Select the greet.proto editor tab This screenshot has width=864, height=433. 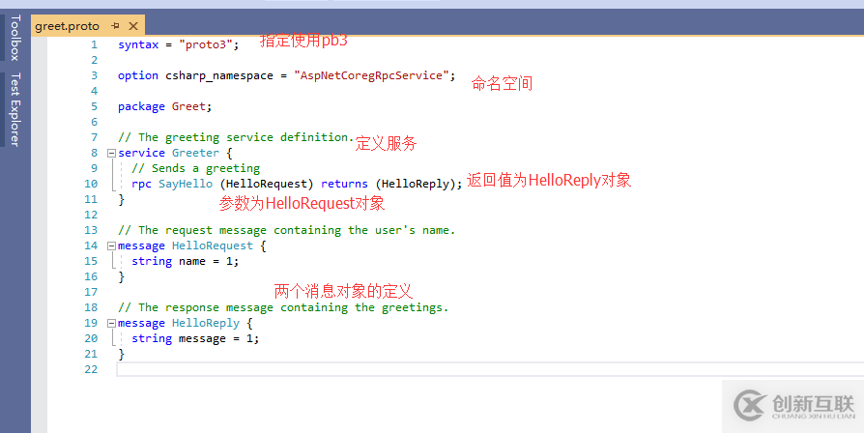[x=67, y=26]
